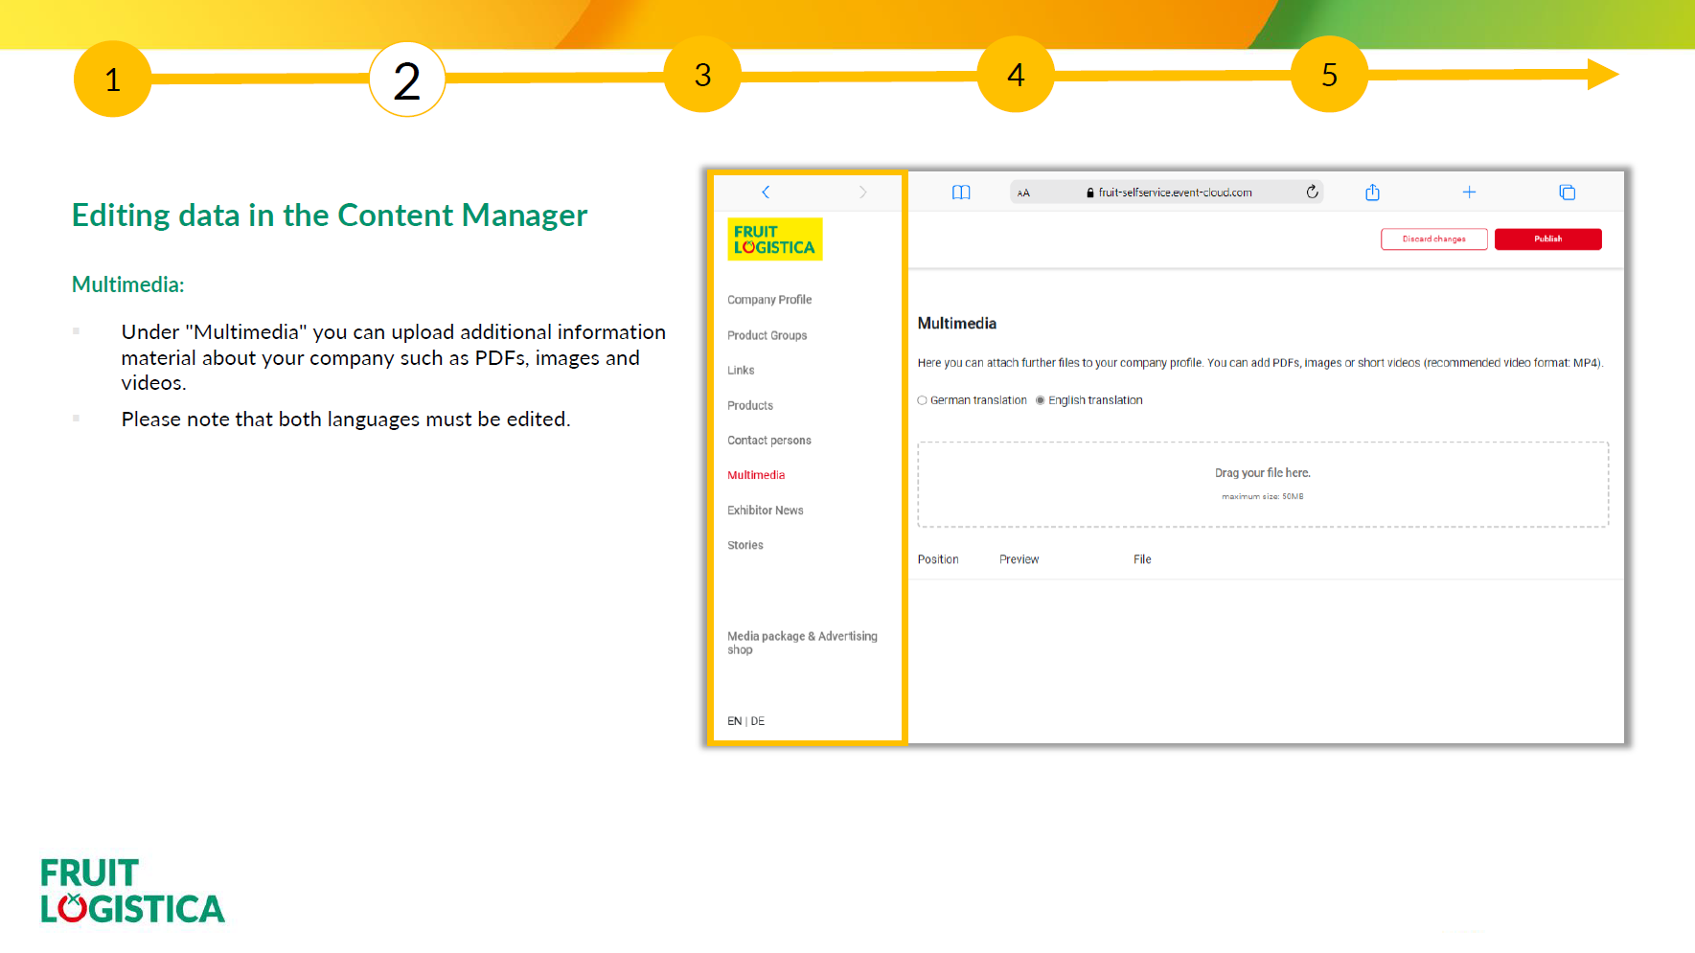Click the fruit-selfservice.event-cloud.com address bar
This screenshot has height=953, width=1695.
[x=1167, y=193]
